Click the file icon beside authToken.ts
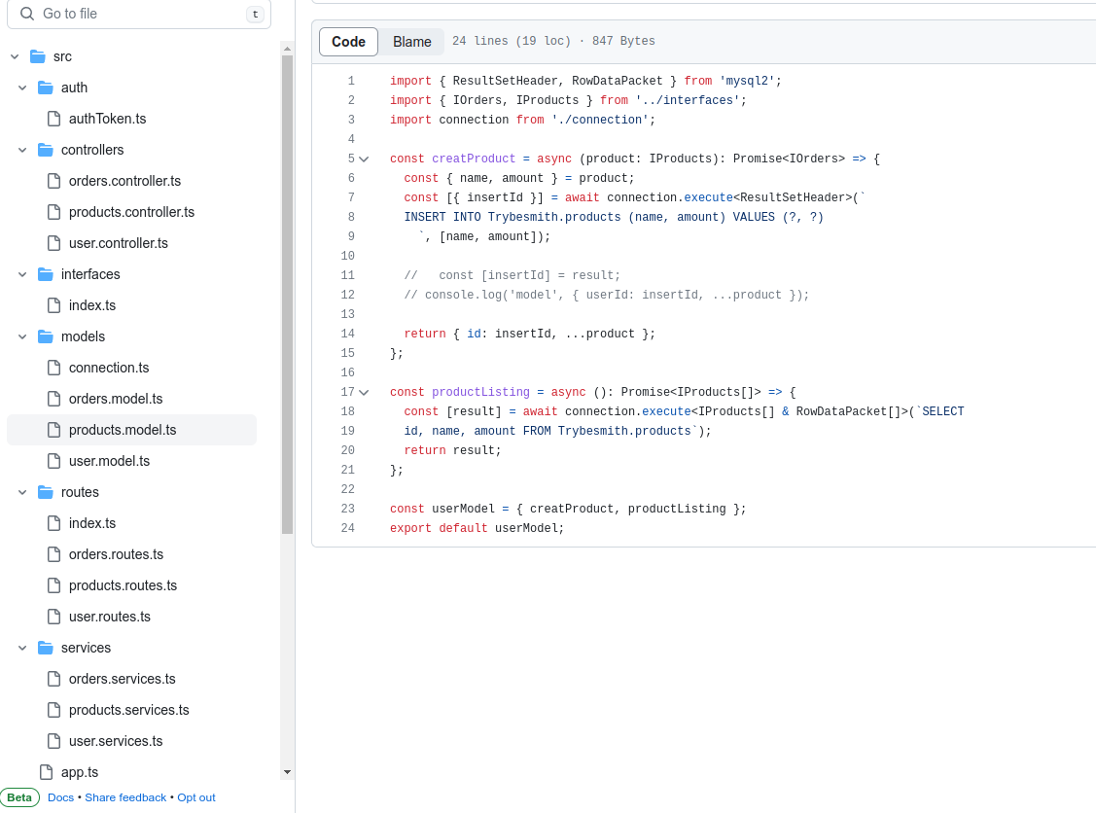Viewport: 1096px width, 813px height. tap(53, 119)
